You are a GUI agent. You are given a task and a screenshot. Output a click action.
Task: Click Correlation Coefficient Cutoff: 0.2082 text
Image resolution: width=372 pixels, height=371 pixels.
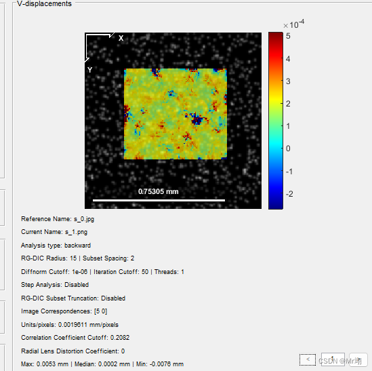pyautogui.click(x=75, y=338)
